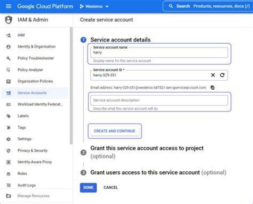The width and height of the screenshot is (253, 204).
Task: Click the IAM add-person icon
Action: (8, 35)
